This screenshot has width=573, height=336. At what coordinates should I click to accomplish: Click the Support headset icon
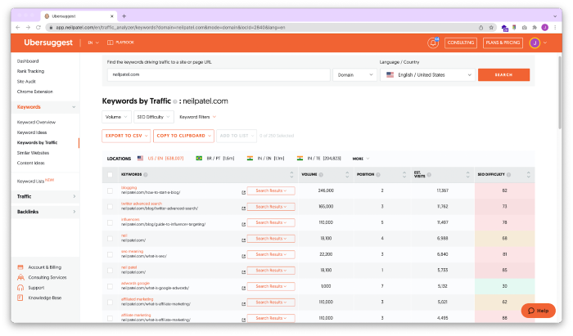20,288
